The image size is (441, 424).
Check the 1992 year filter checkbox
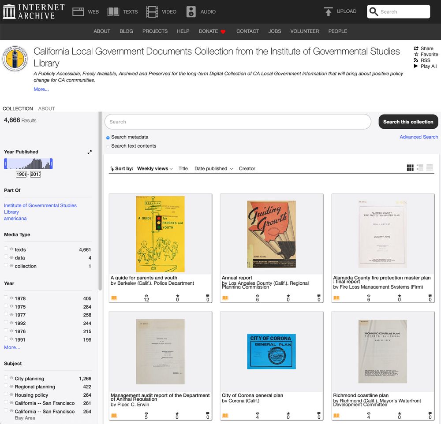(x=6, y=322)
